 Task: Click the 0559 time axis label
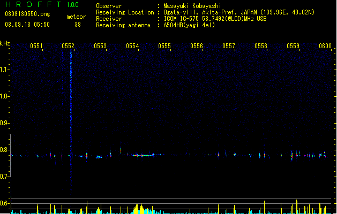point(293,46)
